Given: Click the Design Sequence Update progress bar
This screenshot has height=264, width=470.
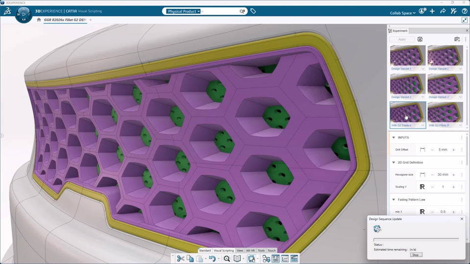Looking at the screenshot, I should coord(416,240).
